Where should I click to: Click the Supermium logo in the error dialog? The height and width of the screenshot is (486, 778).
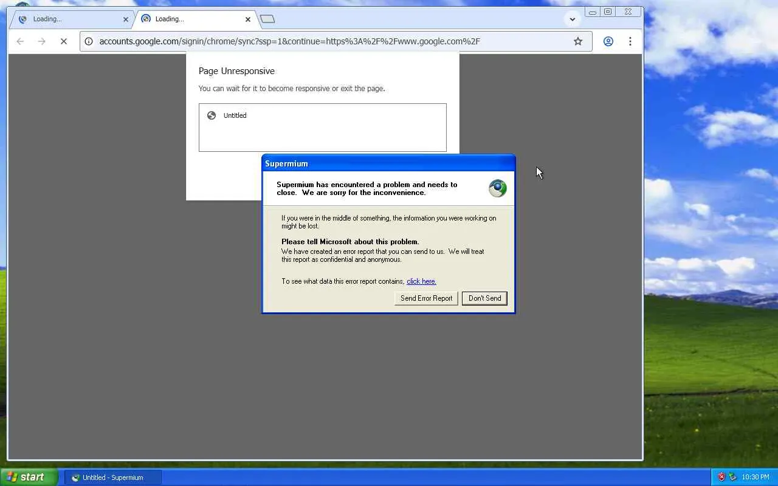pyautogui.click(x=497, y=188)
